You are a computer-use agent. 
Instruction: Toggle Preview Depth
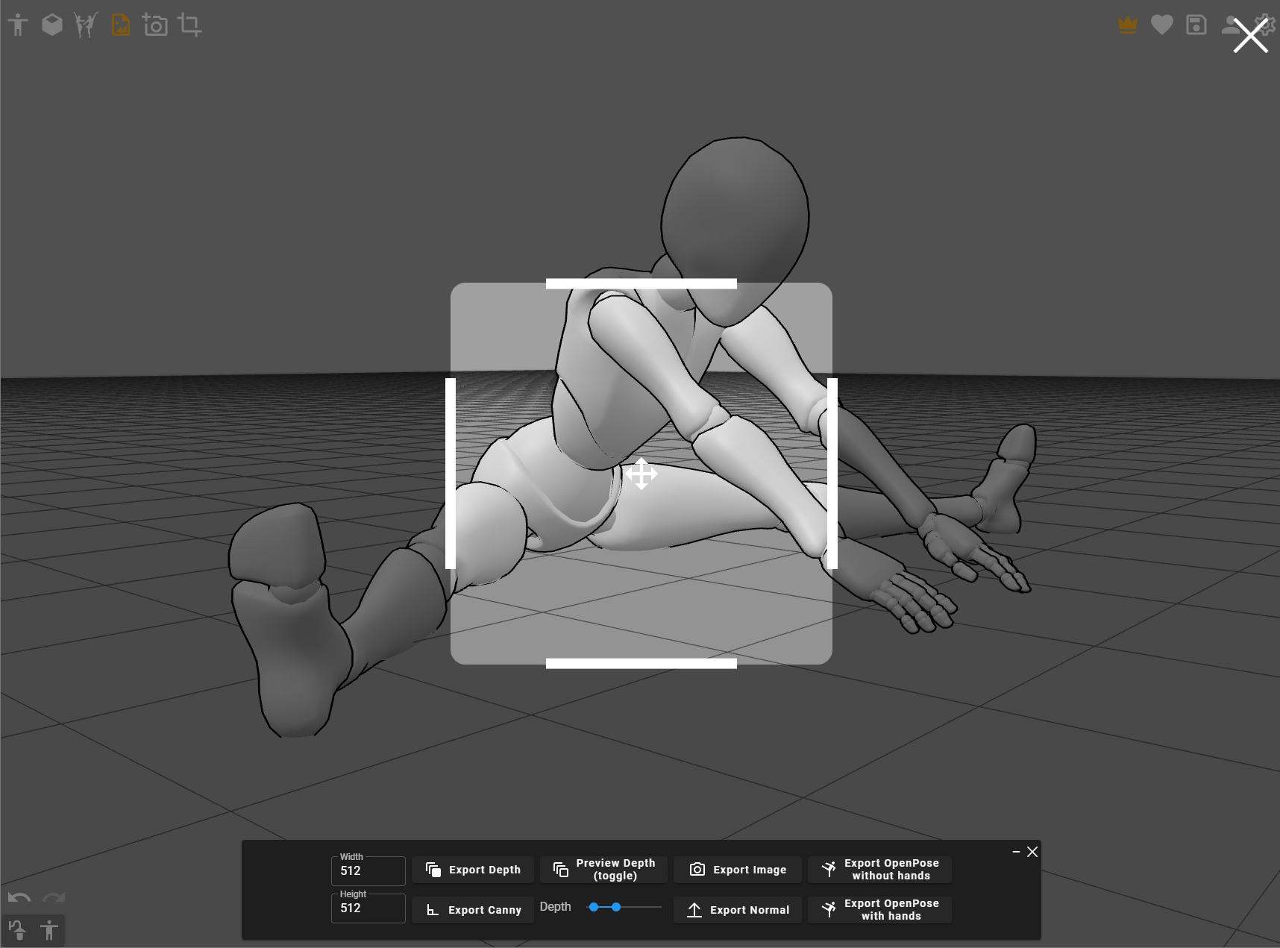coord(603,870)
